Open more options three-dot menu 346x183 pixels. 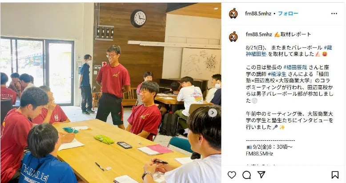334,14
